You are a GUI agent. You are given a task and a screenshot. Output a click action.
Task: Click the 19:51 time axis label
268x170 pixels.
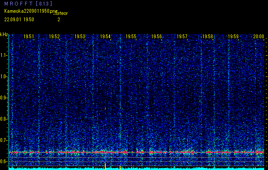click(29, 36)
